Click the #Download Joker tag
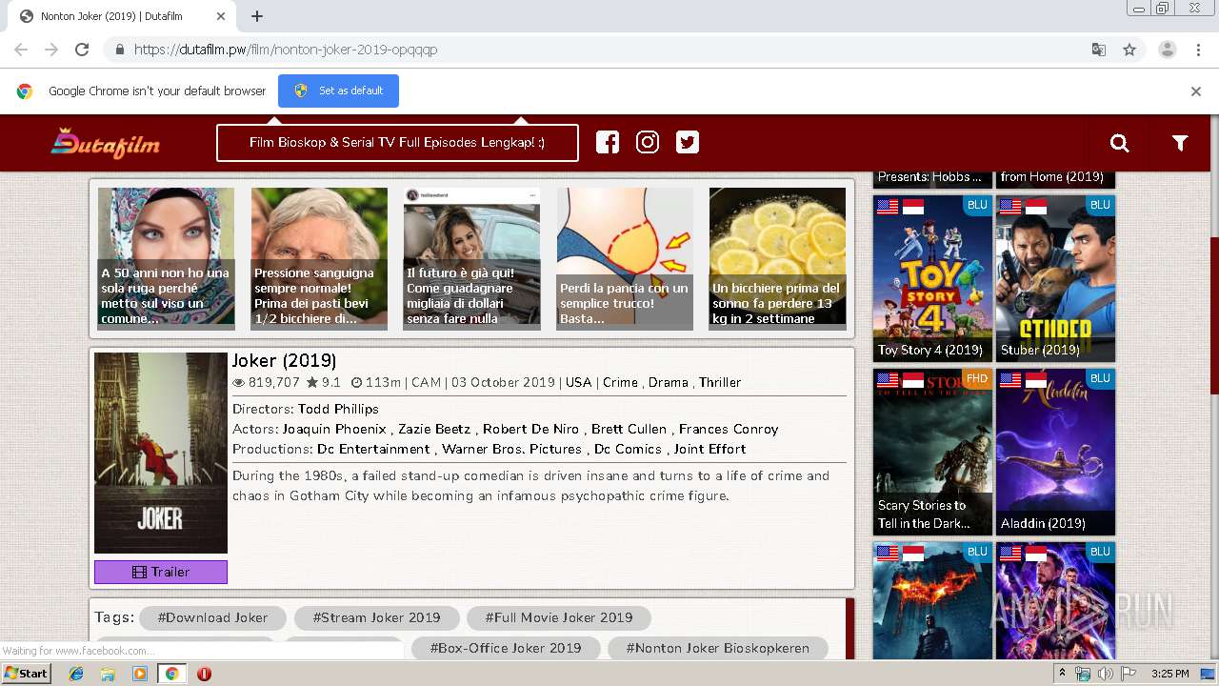This screenshot has height=686, width=1219. (212, 617)
